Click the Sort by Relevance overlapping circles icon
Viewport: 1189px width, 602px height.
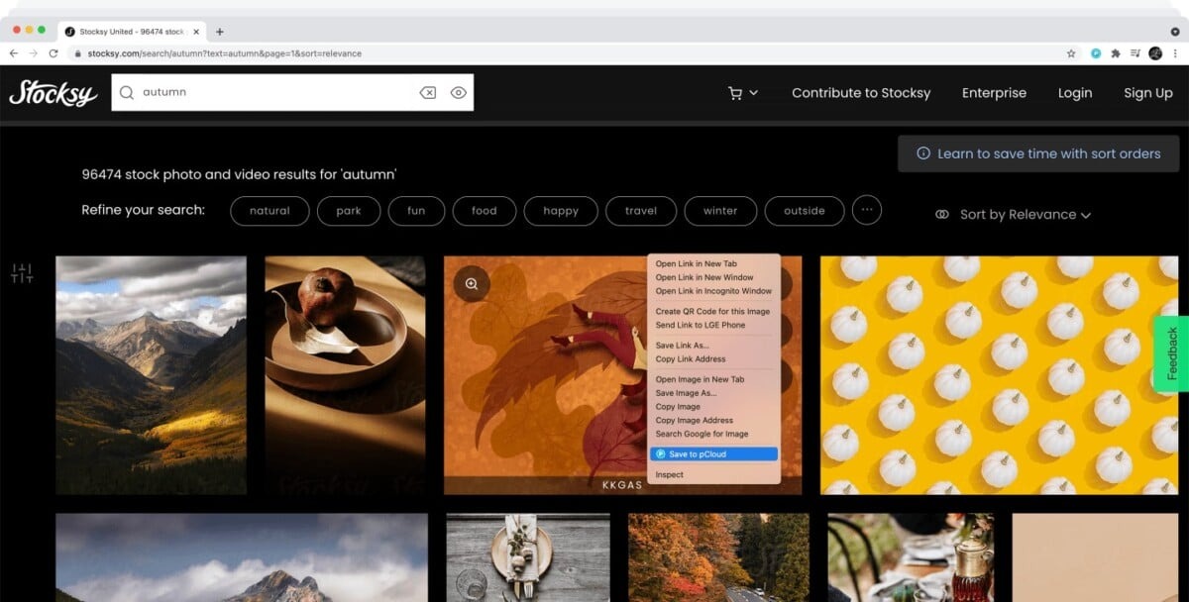pos(942,214)
